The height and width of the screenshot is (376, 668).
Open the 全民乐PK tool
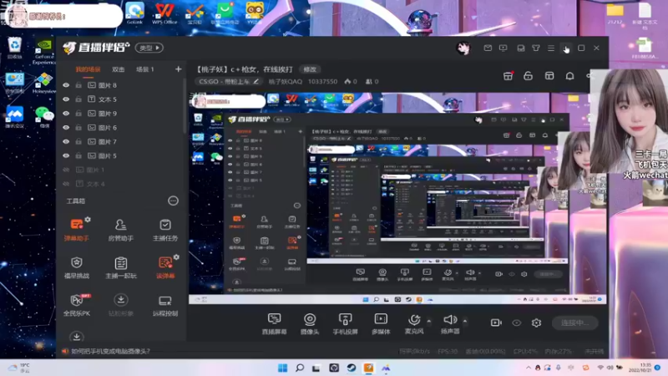pos(77,305)
